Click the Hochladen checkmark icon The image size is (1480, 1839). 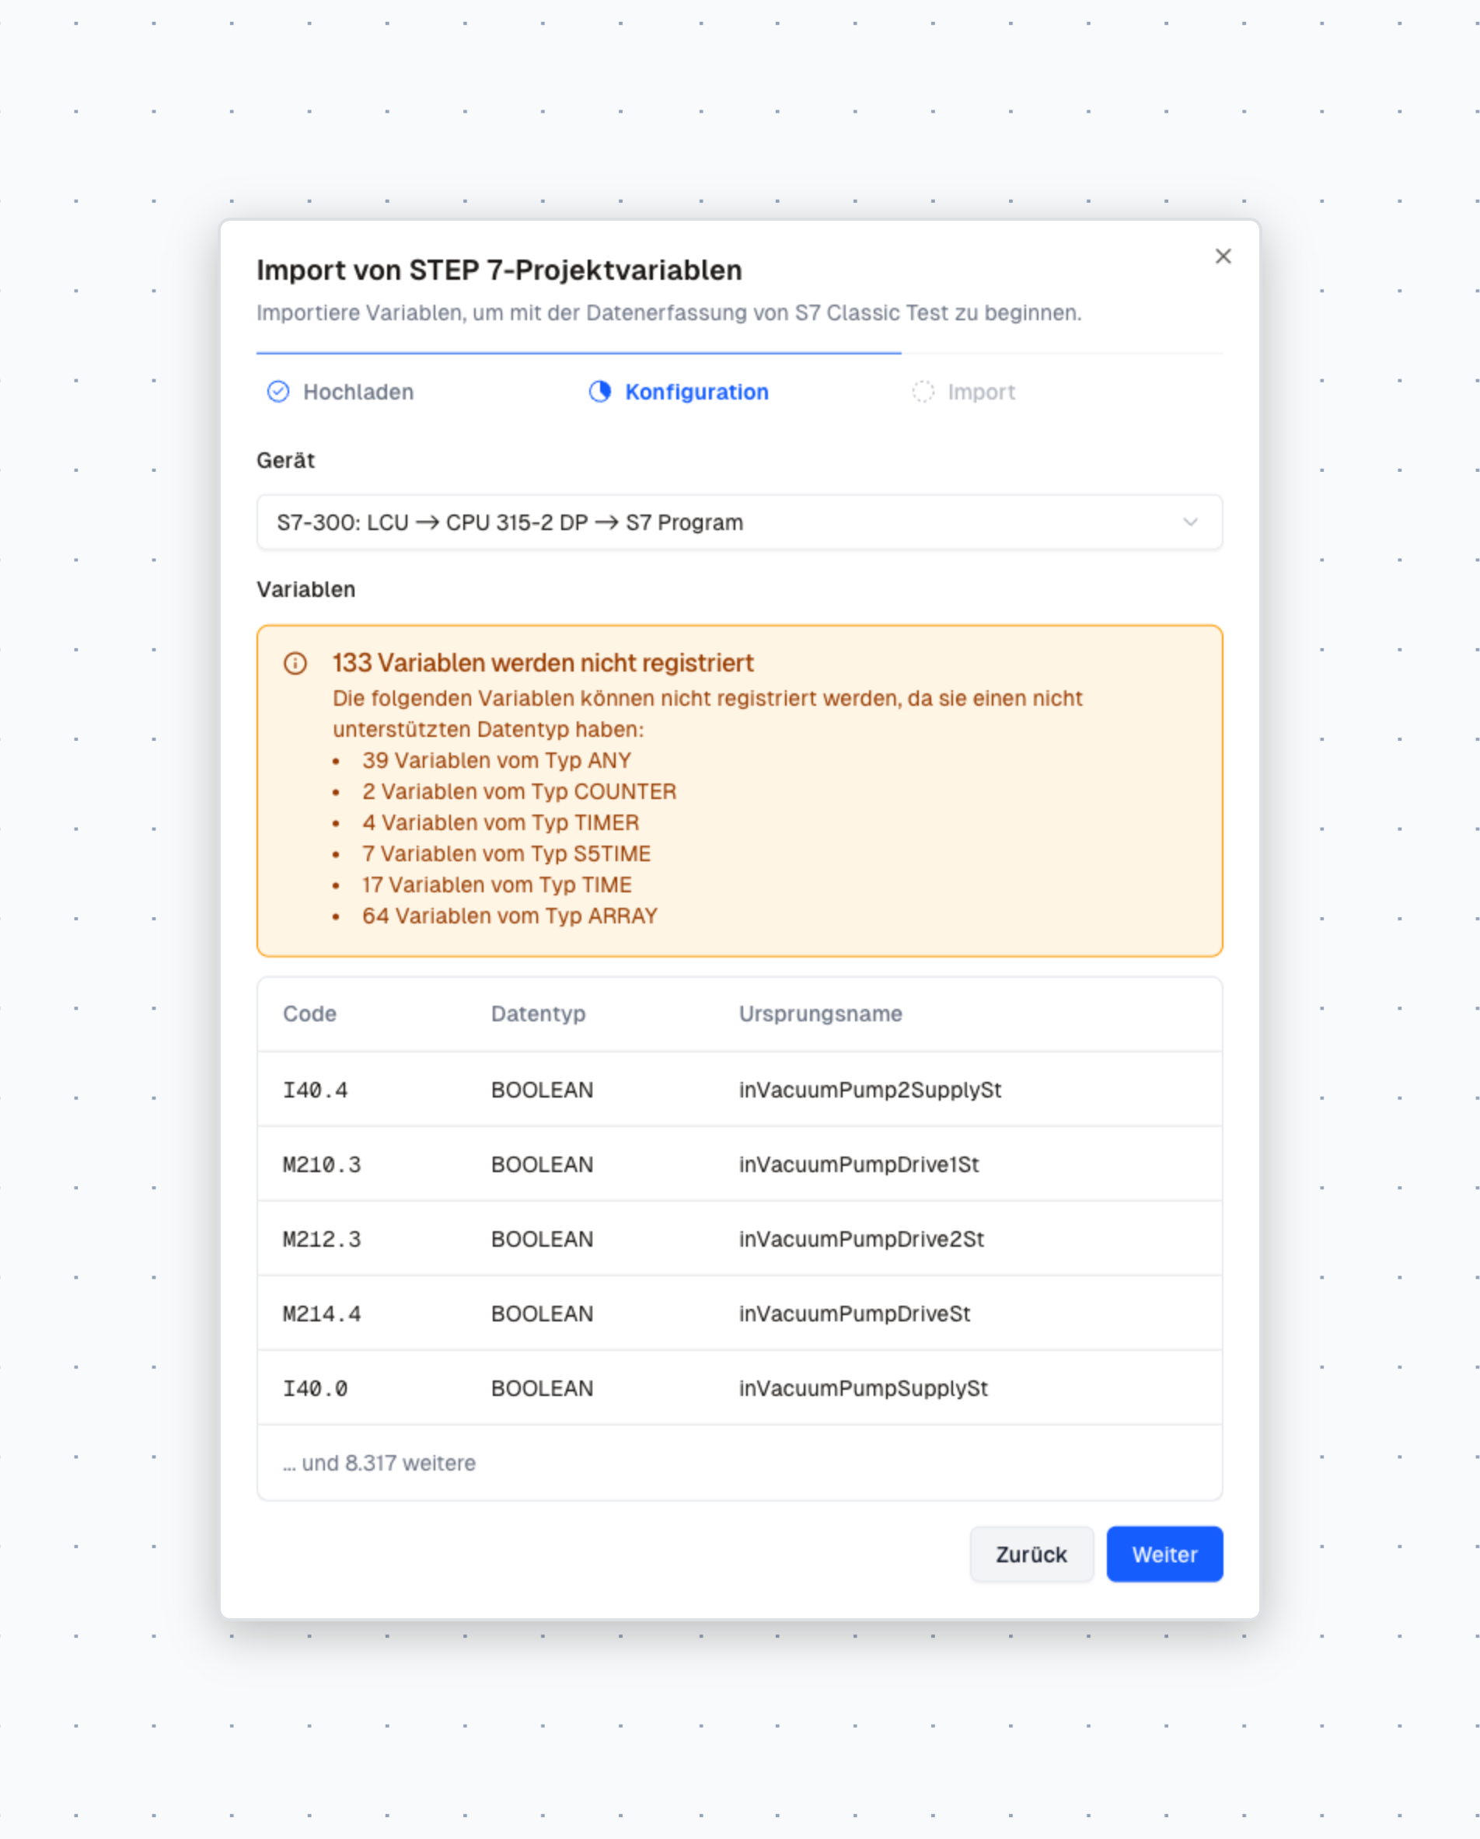[278, 392]
